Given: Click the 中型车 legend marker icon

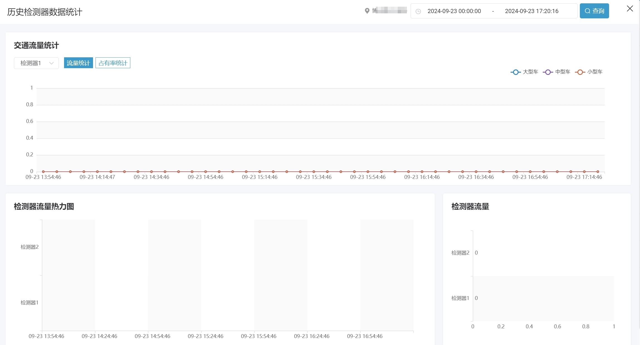Looking at the screenshot, I should pos(548,72).
